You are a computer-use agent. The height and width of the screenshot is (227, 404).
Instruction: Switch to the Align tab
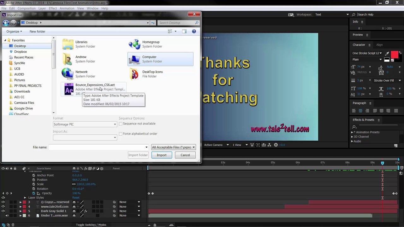[379, 45]
